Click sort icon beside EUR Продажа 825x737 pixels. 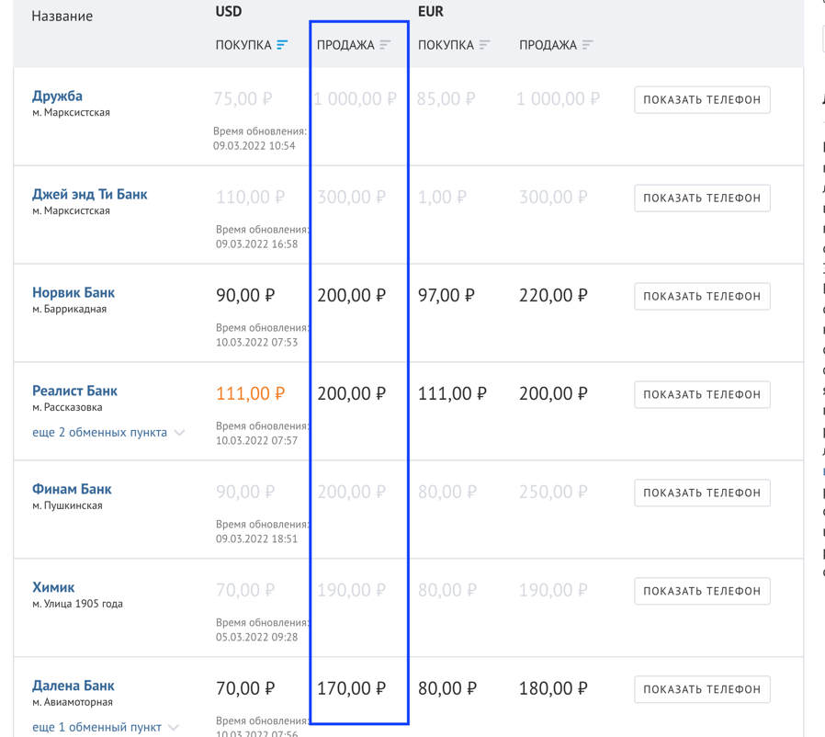(x=588, y=45)
